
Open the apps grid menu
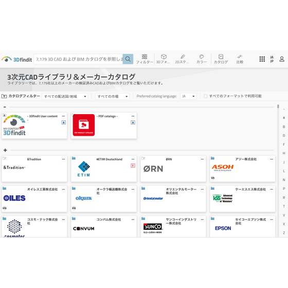point(262,59)
